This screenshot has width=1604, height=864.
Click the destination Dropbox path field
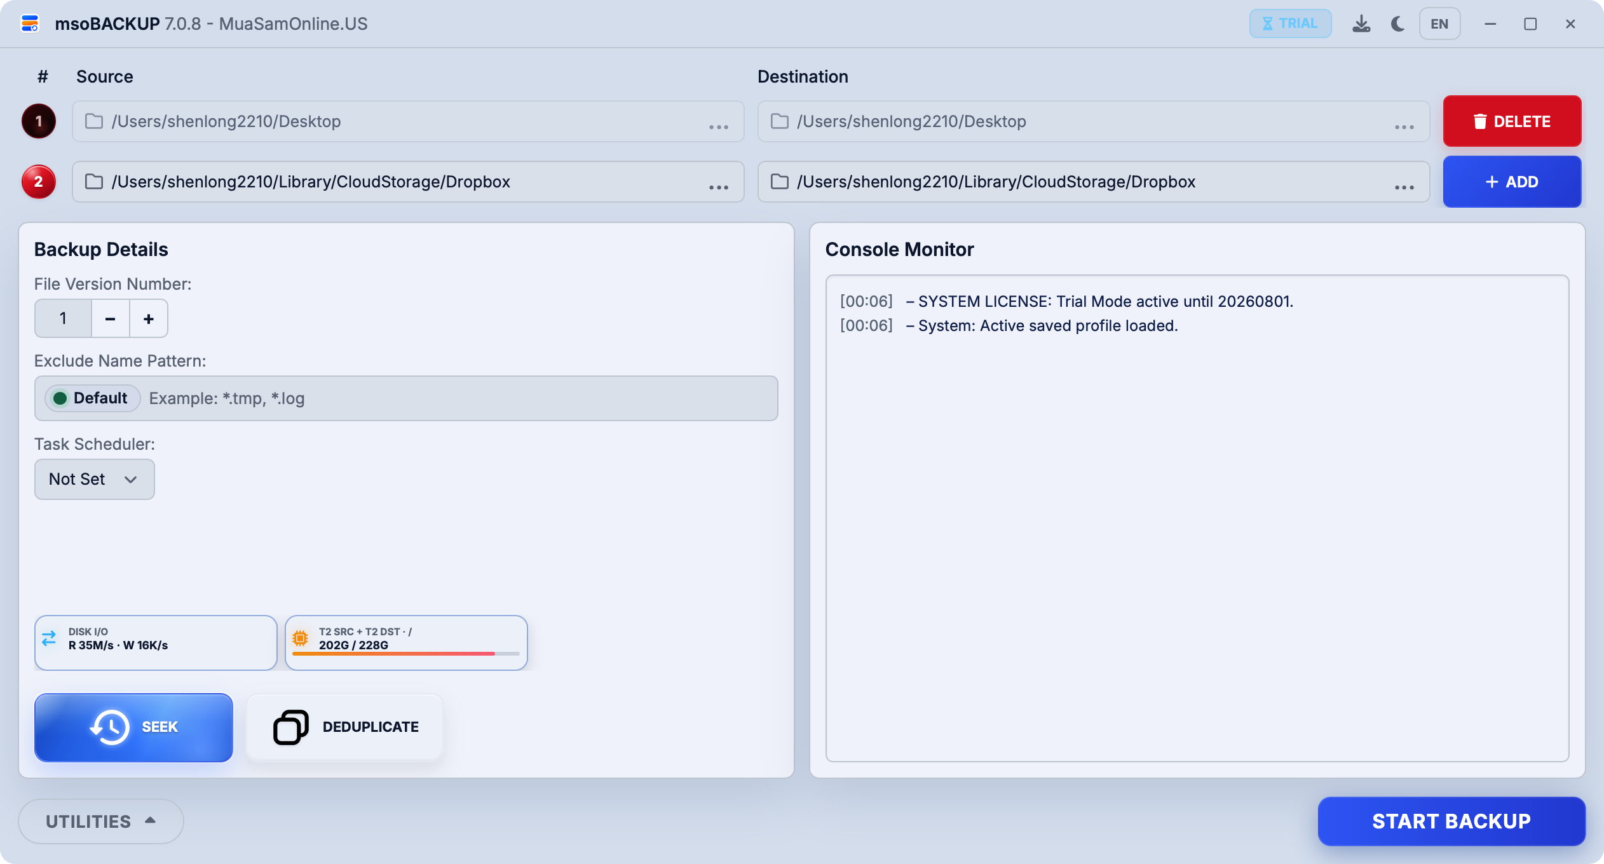tap(1094, 182)
